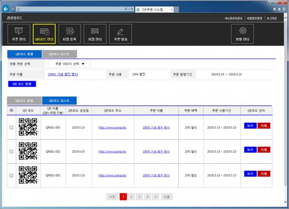This screenshot has width=289, height=209.
Task: Click 보기 button for QR001-003
Action: pyautogui.click(x=250, y=126)
